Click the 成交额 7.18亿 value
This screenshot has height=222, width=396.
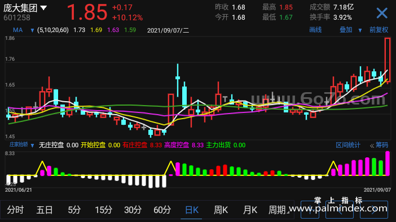(344, 7)
